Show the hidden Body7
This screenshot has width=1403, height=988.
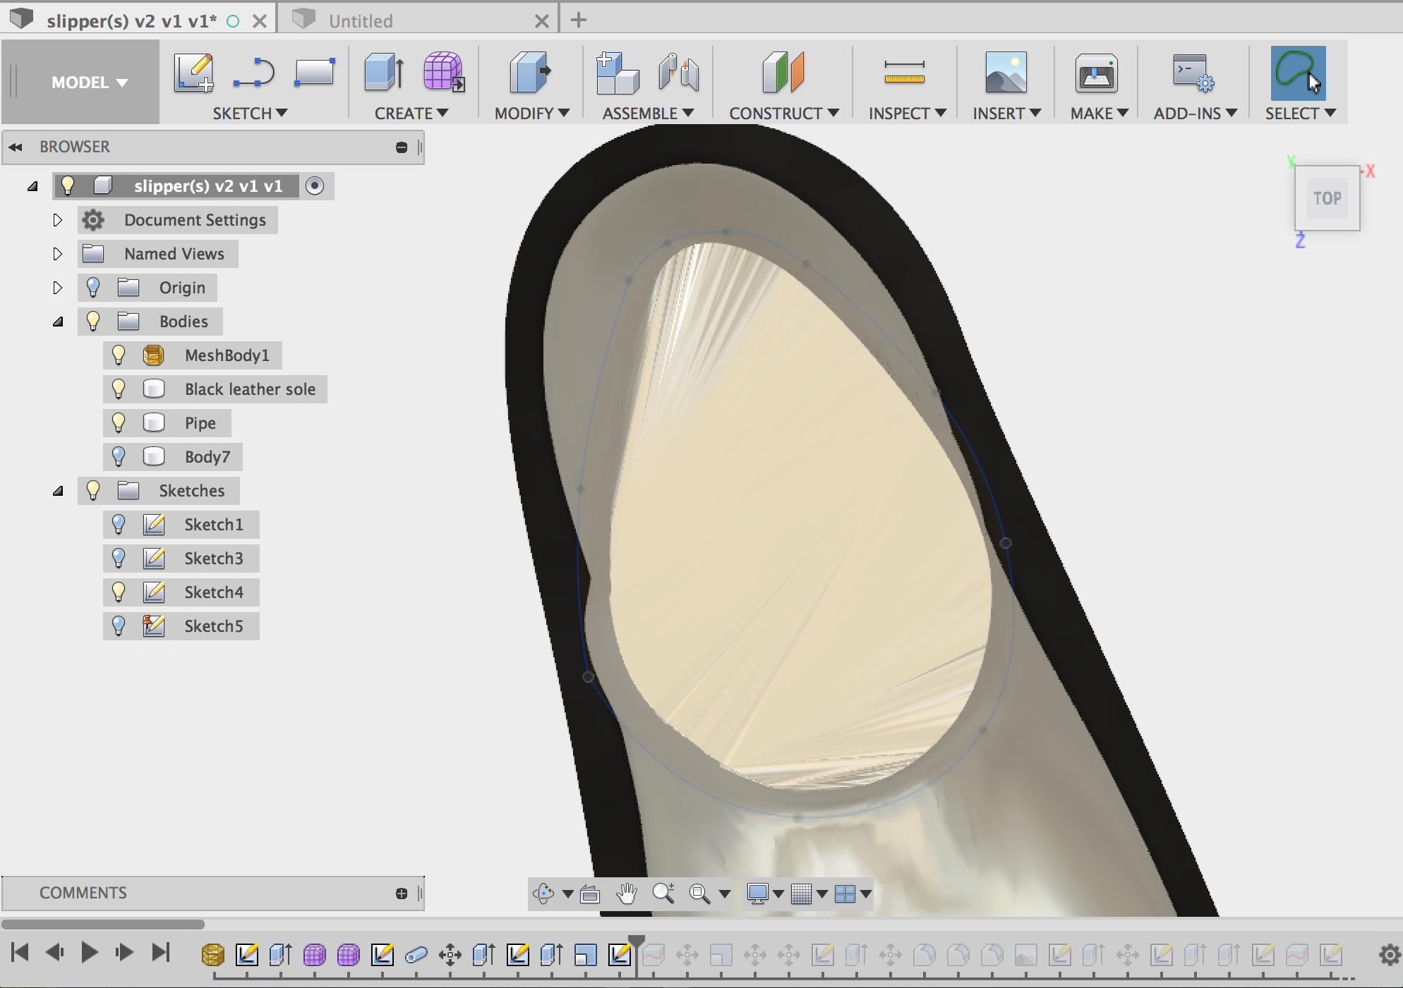119,456
